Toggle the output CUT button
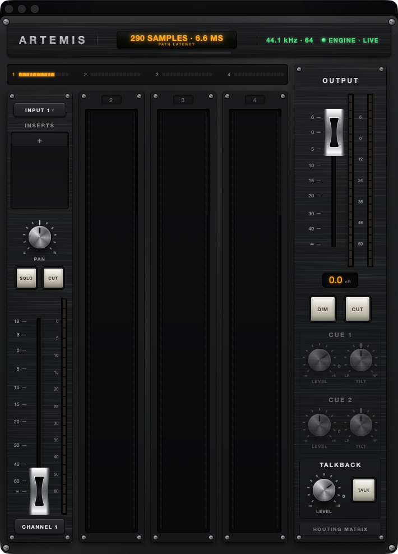 pyautogui.click(x=358, y=309)
